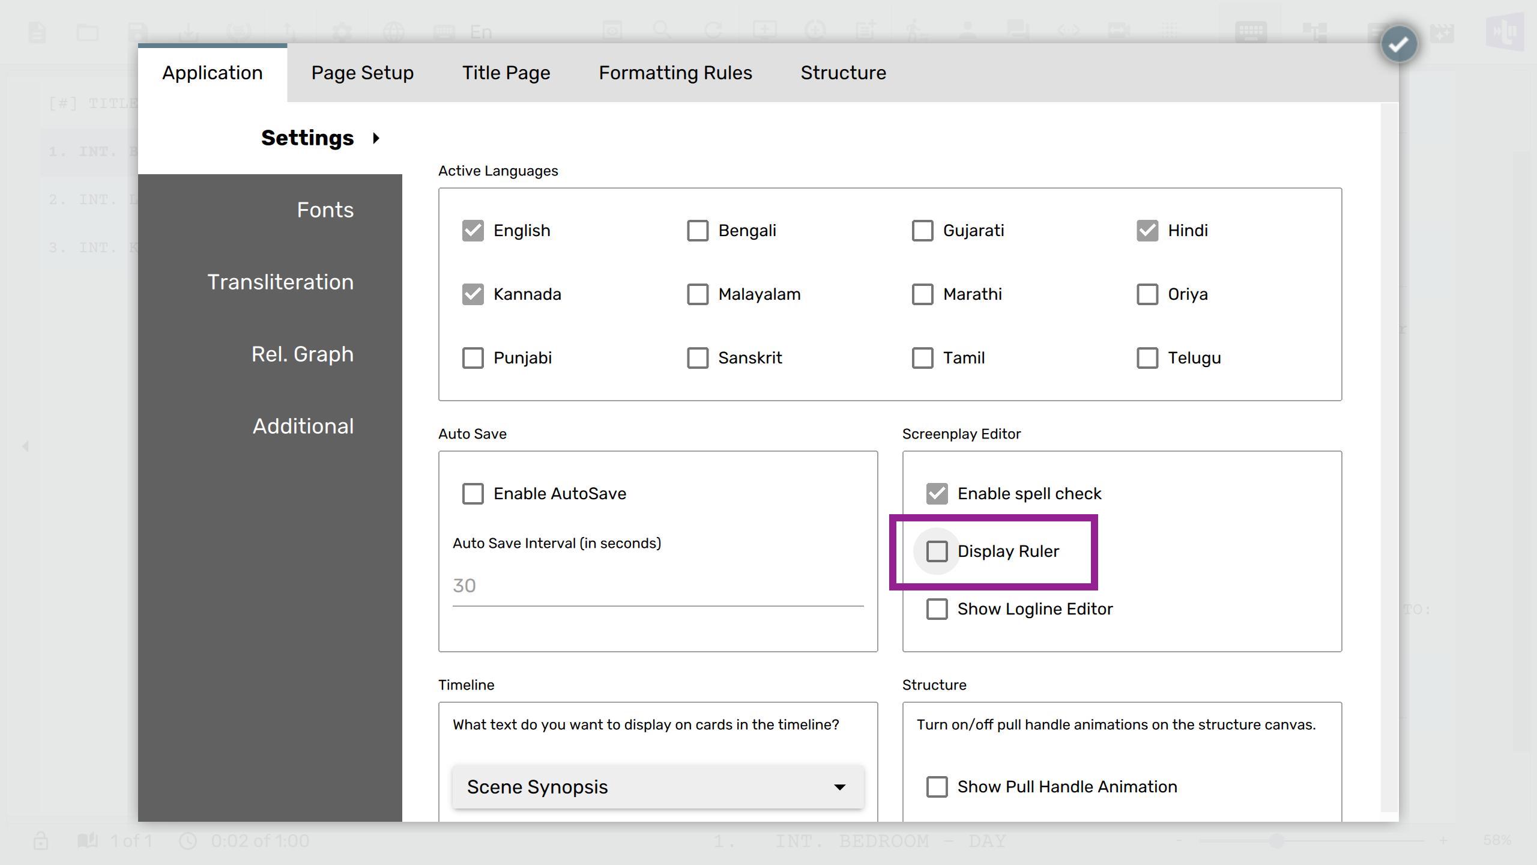Open the Formatting Rules tab
This screenshot has height=865, width=1537.
(x=675, y=73)
